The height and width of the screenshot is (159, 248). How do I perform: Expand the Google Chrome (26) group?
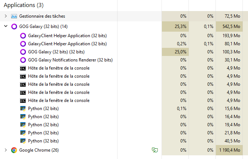click(x=6, y=150)
